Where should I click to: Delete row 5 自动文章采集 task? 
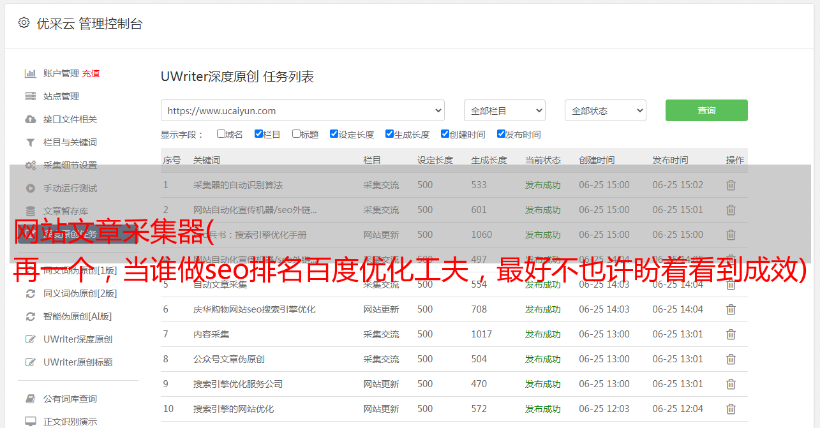coord(731,284)
